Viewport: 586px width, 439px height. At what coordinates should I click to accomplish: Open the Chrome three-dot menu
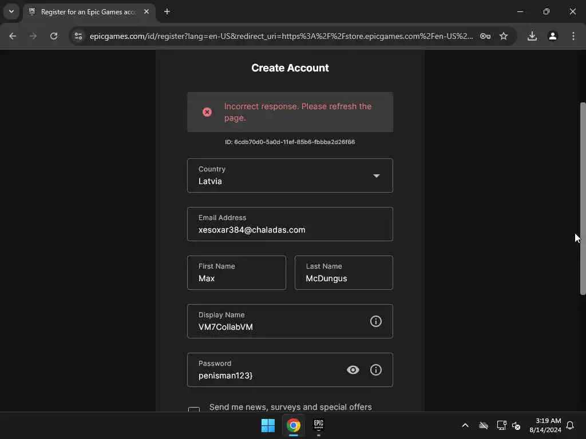pos(573,36)
